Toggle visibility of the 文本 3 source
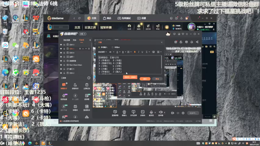This screenshot has width=260, height=146. click(61, 45)
